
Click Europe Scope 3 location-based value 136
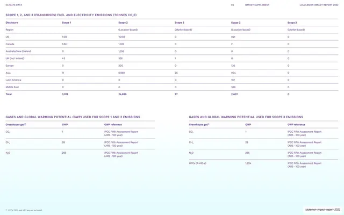(233, 66)
